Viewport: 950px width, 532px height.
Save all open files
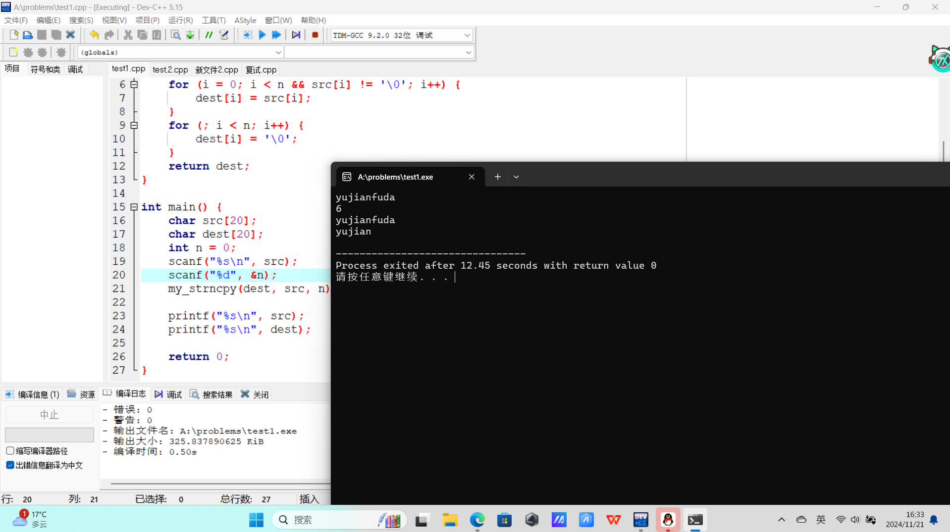tap(56, 35)
